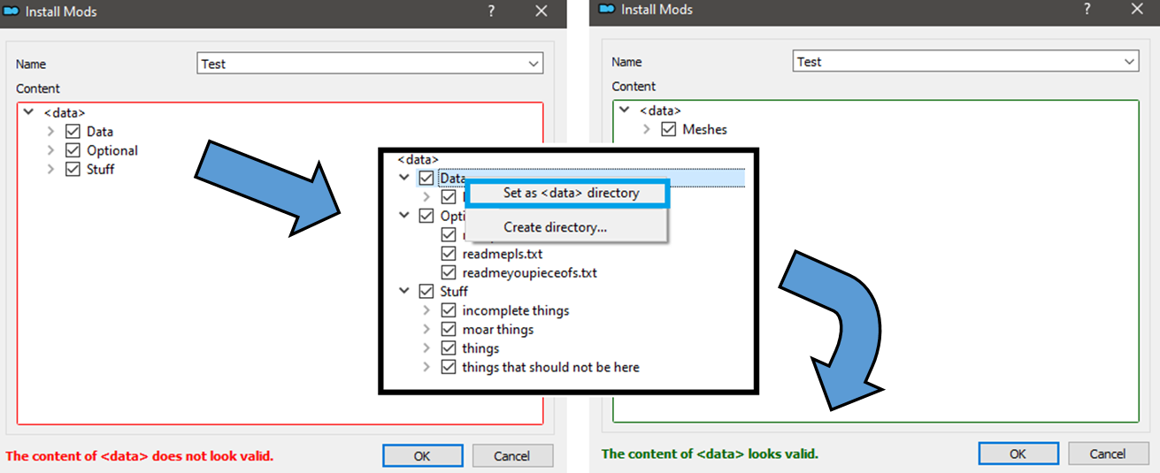Expand the Meshes folder node
Viewport: 1160px width, 473px height.
(647, 130)
